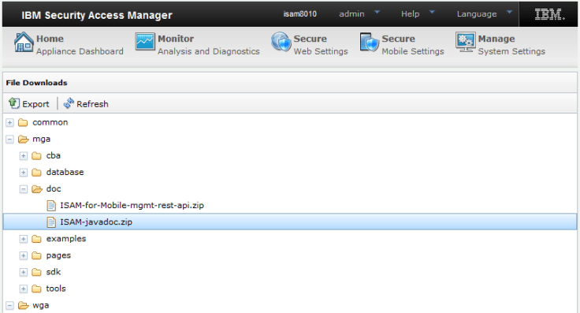Screen dimensions: 580x313
Task: Expand the pages folder node
Action: point(24,255)
